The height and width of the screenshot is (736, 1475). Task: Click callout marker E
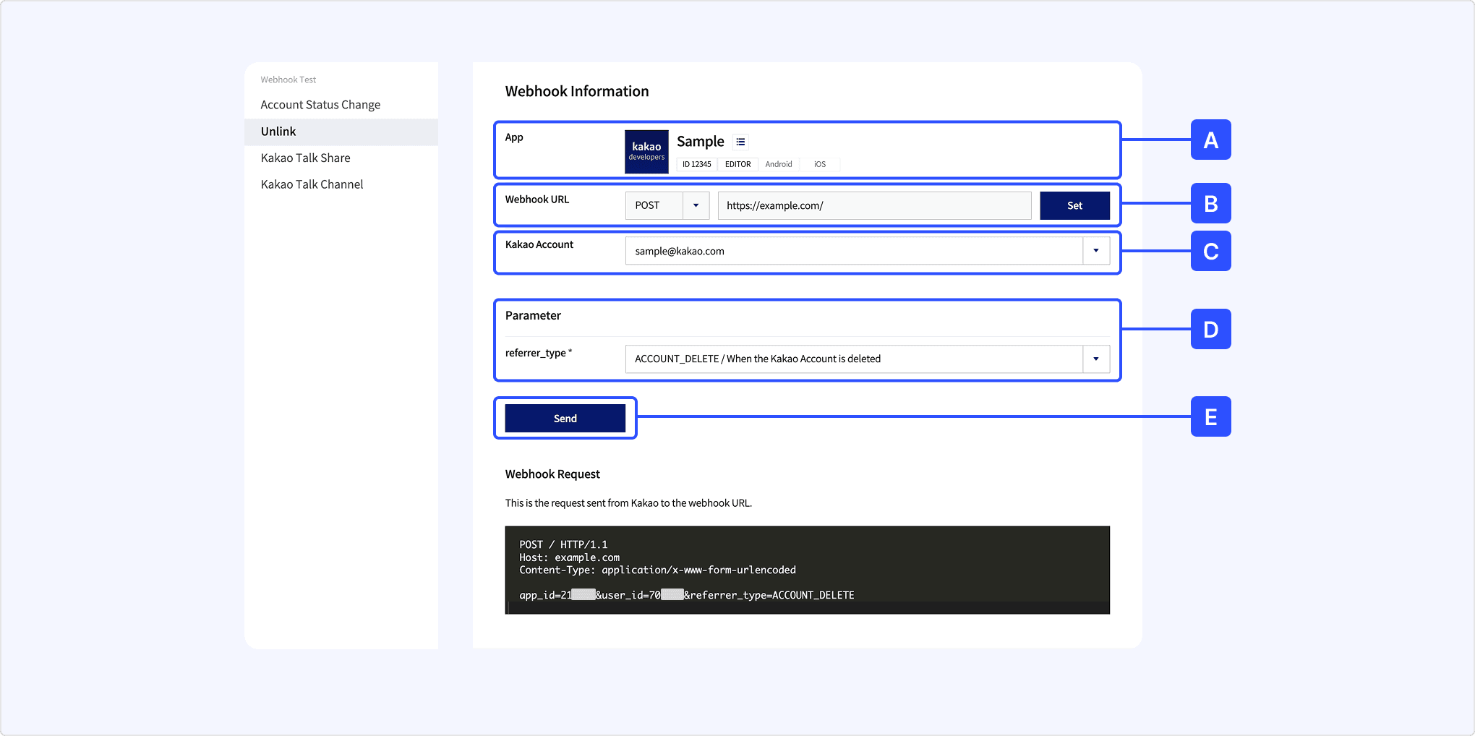(1210, 416)
